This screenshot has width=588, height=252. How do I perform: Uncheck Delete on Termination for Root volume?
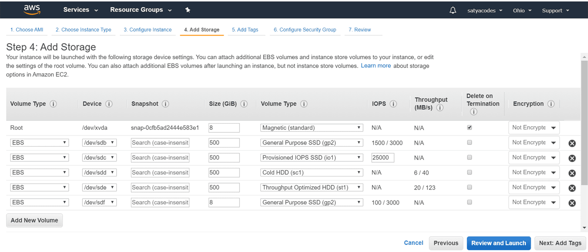tap(470, 128)
